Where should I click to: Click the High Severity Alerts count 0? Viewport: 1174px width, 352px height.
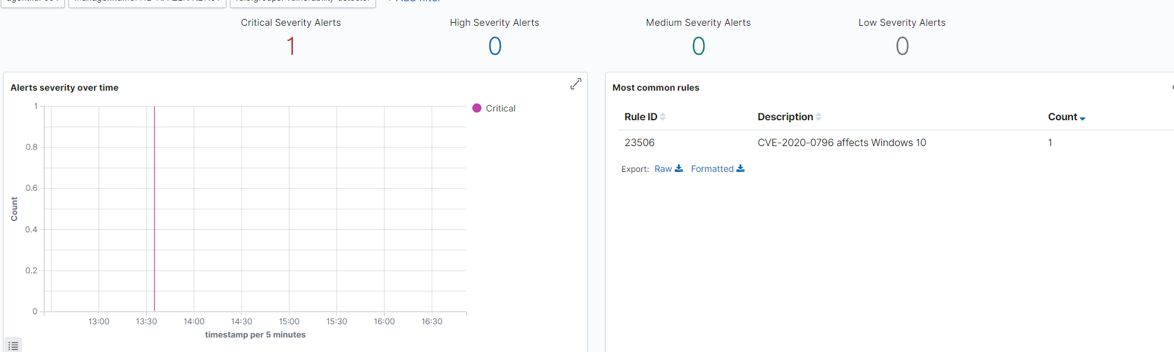495,46
